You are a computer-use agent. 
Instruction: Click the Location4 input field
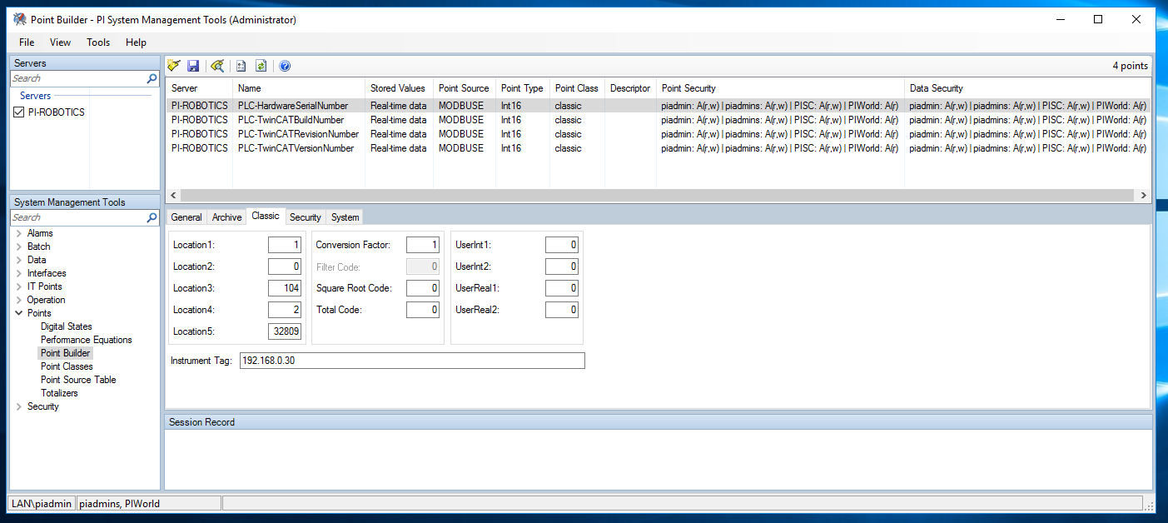pos(285,310)
